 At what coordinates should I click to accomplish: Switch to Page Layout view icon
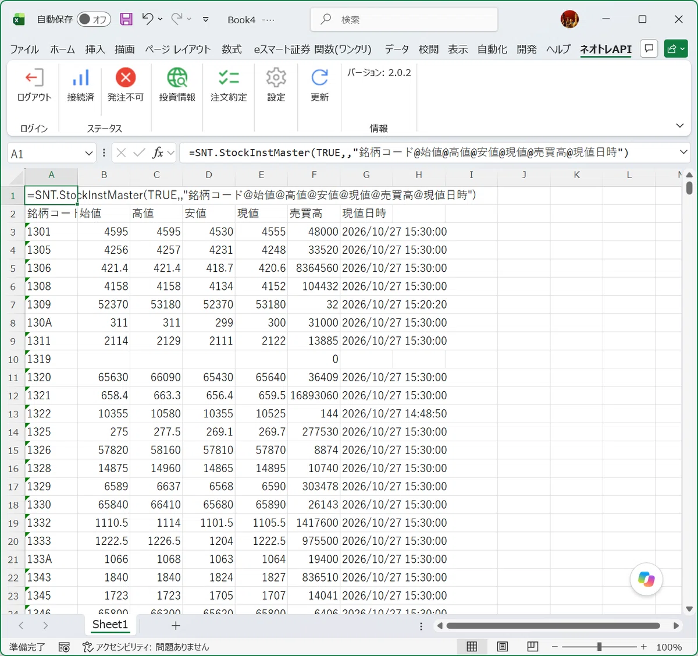503,647
